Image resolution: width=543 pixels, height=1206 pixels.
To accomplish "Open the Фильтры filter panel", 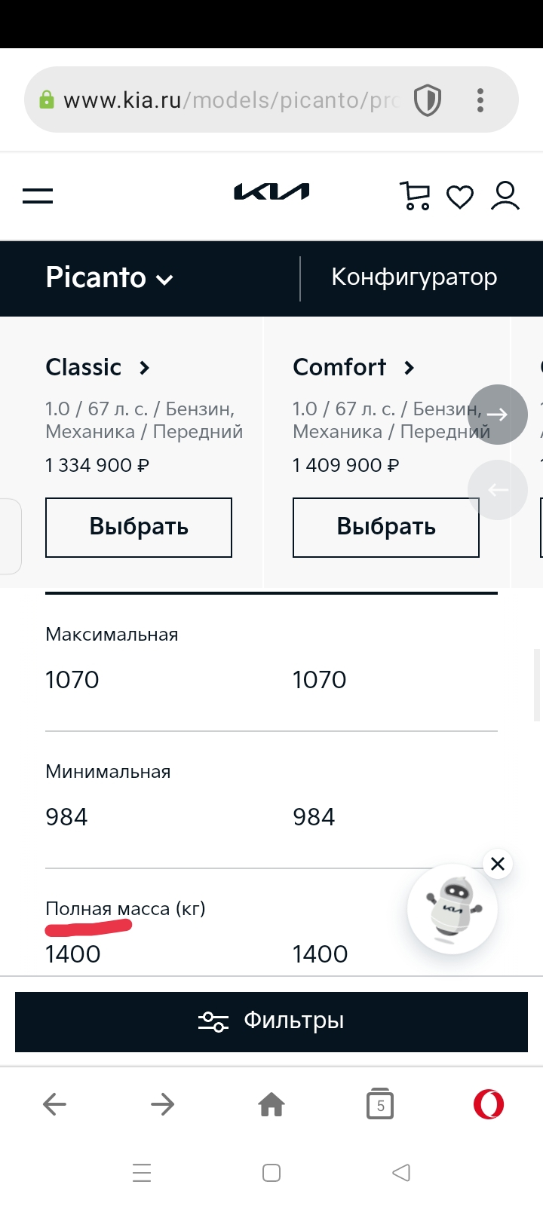I will pos(271,1021).
